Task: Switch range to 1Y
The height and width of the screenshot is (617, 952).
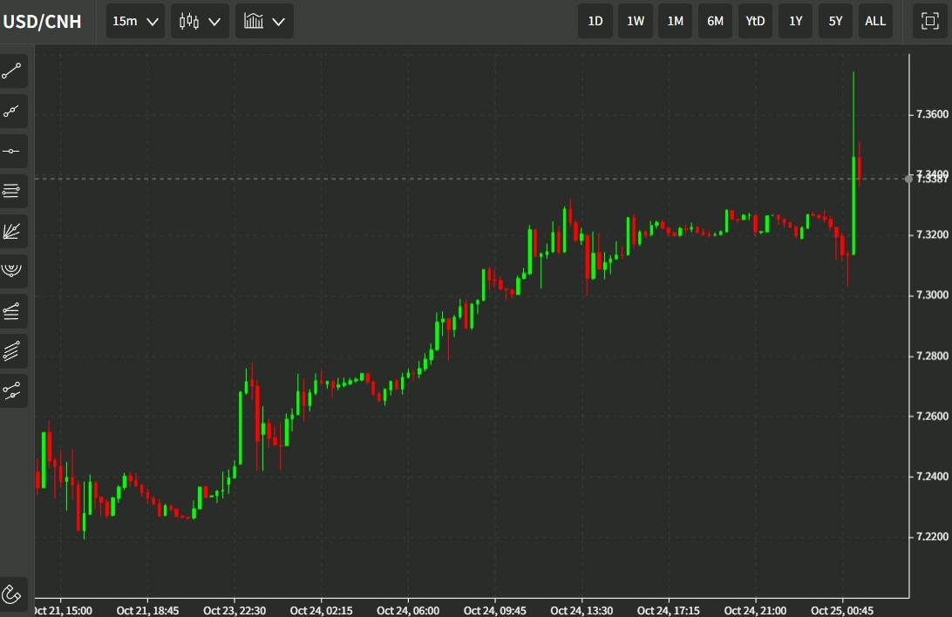Action: (x=795, y=21)
